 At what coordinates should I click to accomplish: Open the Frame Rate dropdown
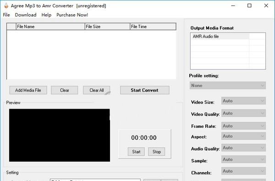click(243, 126)
